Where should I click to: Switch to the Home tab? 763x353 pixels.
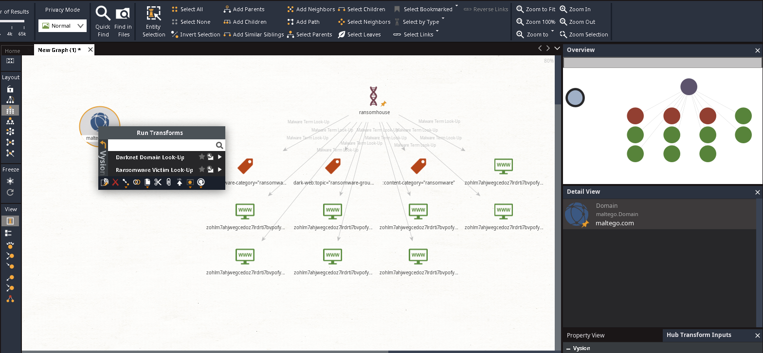click(13, 50)
